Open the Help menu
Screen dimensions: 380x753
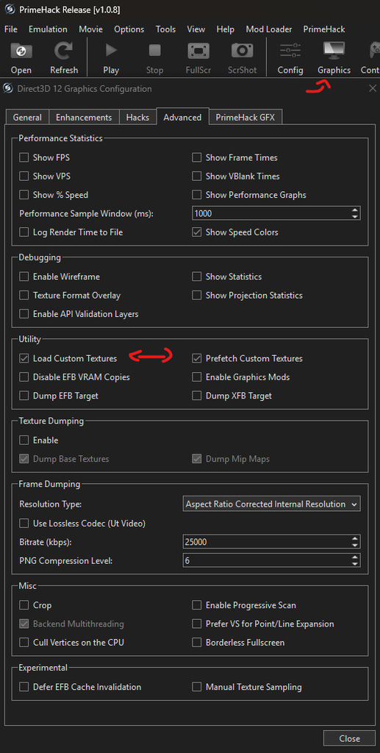[x=226, y=29]
